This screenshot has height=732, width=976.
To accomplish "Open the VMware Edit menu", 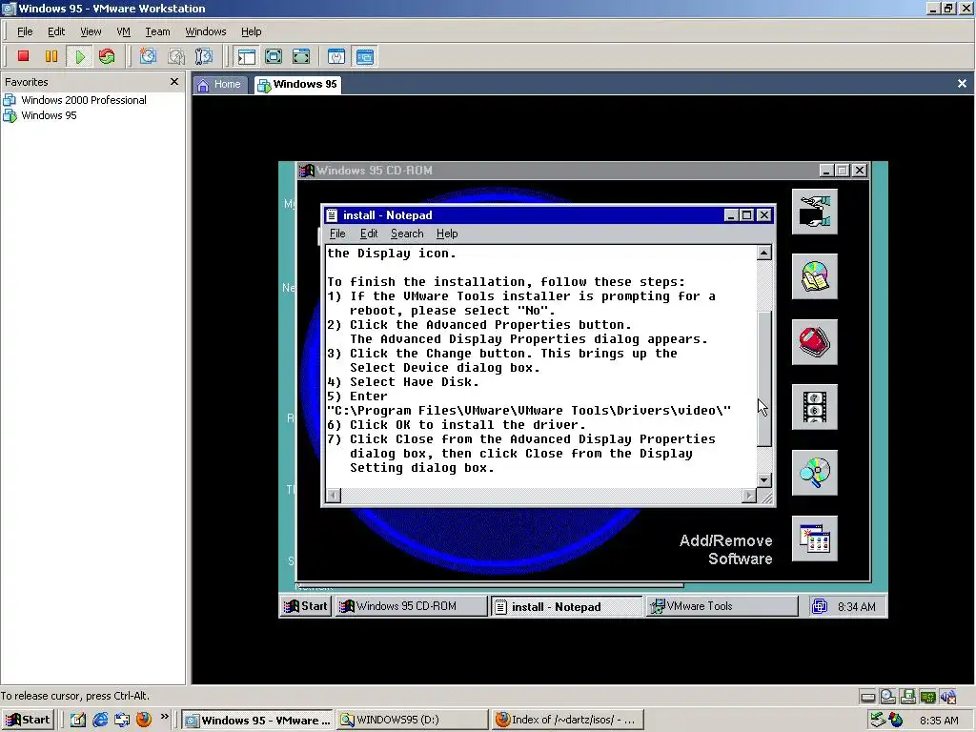I will coord(56,31).
